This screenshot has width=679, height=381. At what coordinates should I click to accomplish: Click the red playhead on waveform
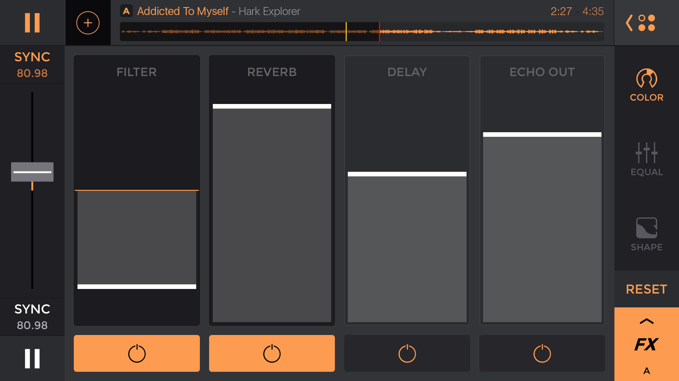(379, 32)
